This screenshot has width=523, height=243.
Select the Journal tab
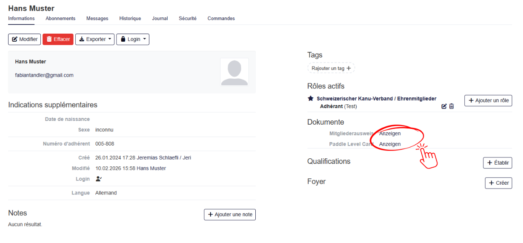pyautogui.click(x=160, y=18)
